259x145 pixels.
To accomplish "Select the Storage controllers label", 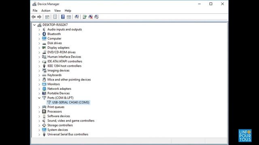I will point(60,125).
